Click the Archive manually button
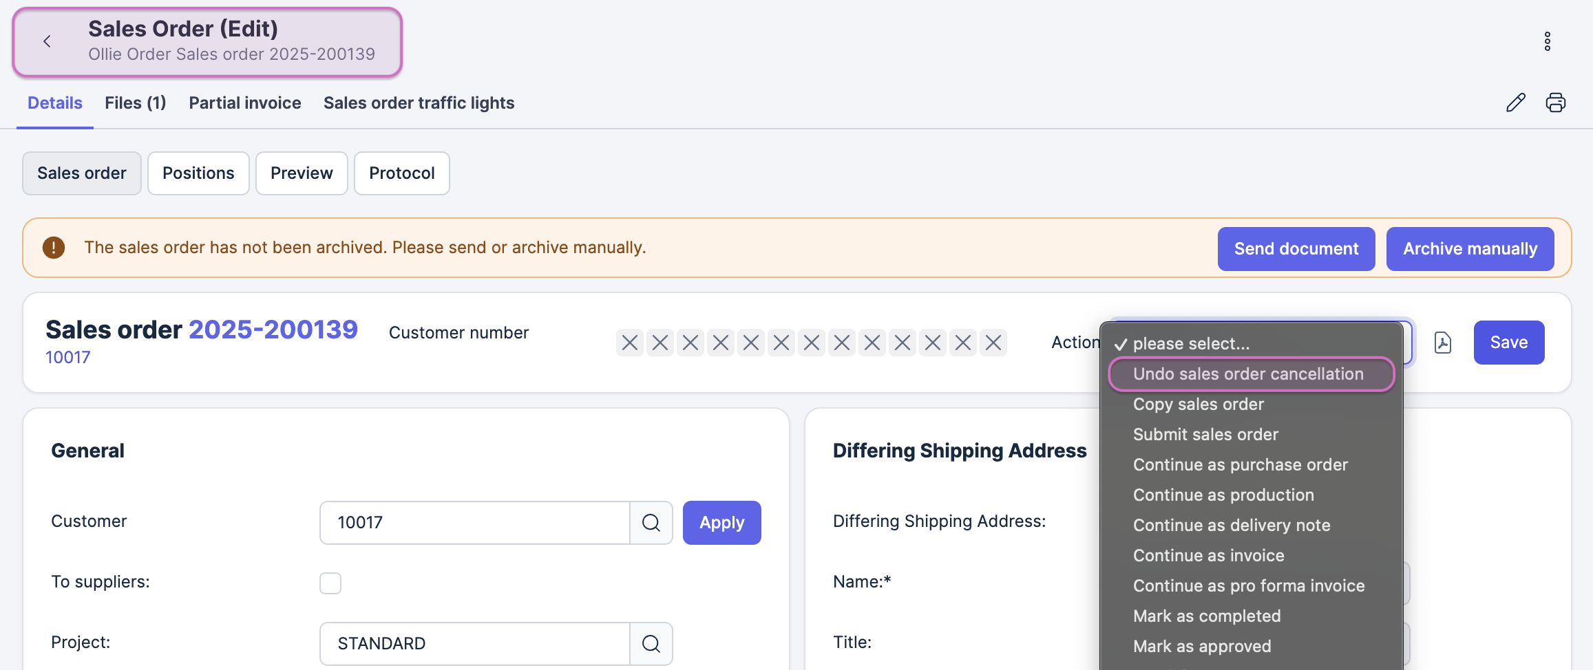This screenshot has width=1593, height=670. [1470, 249]
